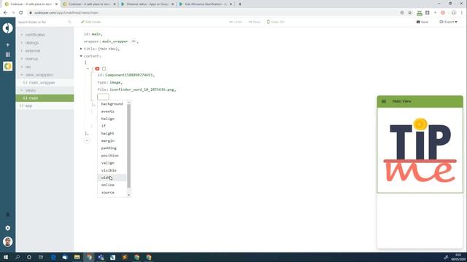The image size is (467, 262).
Task: Click the Save button
Action: (x=422, y=22)
